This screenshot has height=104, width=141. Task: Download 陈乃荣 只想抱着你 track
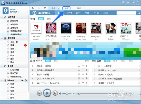(87, 70)
